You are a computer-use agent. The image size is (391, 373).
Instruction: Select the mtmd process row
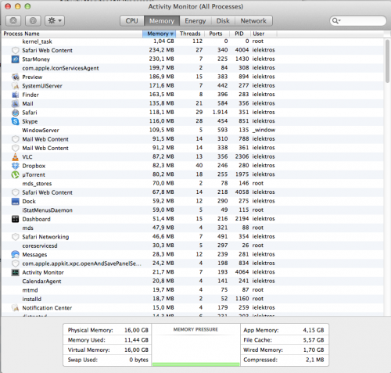[192, 290]
